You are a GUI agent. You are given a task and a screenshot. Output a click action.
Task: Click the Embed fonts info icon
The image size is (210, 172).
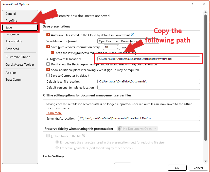tap(84, 136)
